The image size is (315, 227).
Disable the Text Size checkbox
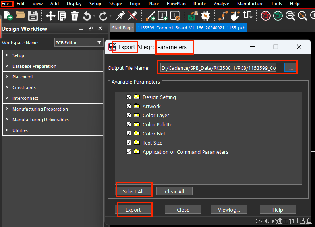[129, 143]
